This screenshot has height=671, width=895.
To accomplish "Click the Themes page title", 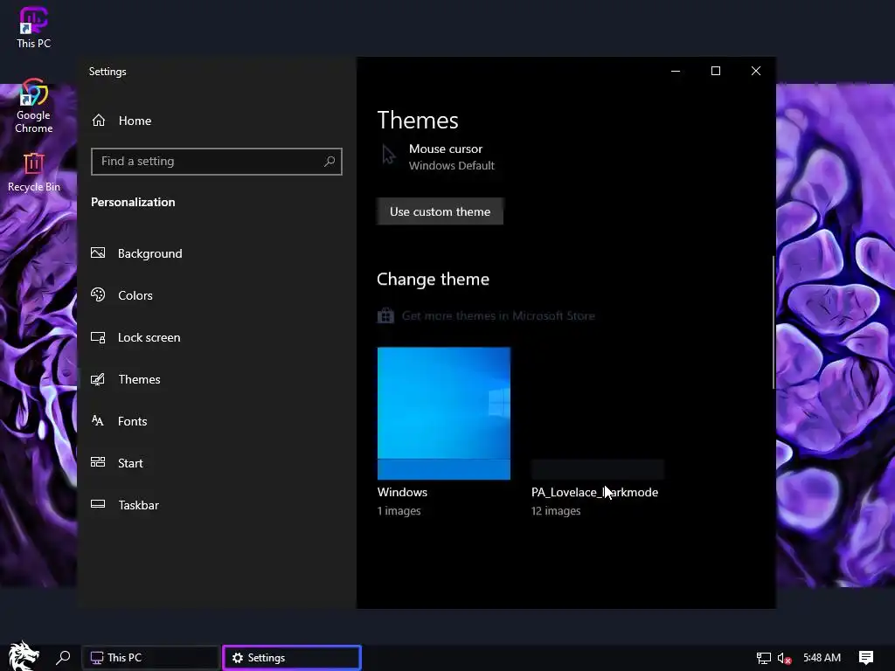I will coord(418,121).
